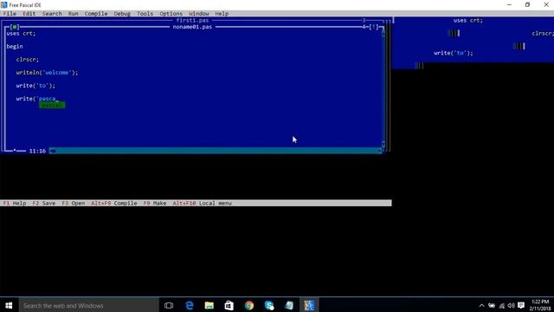
Task: Open the Windows Store from the taskbar
Action: pos(229,305)
